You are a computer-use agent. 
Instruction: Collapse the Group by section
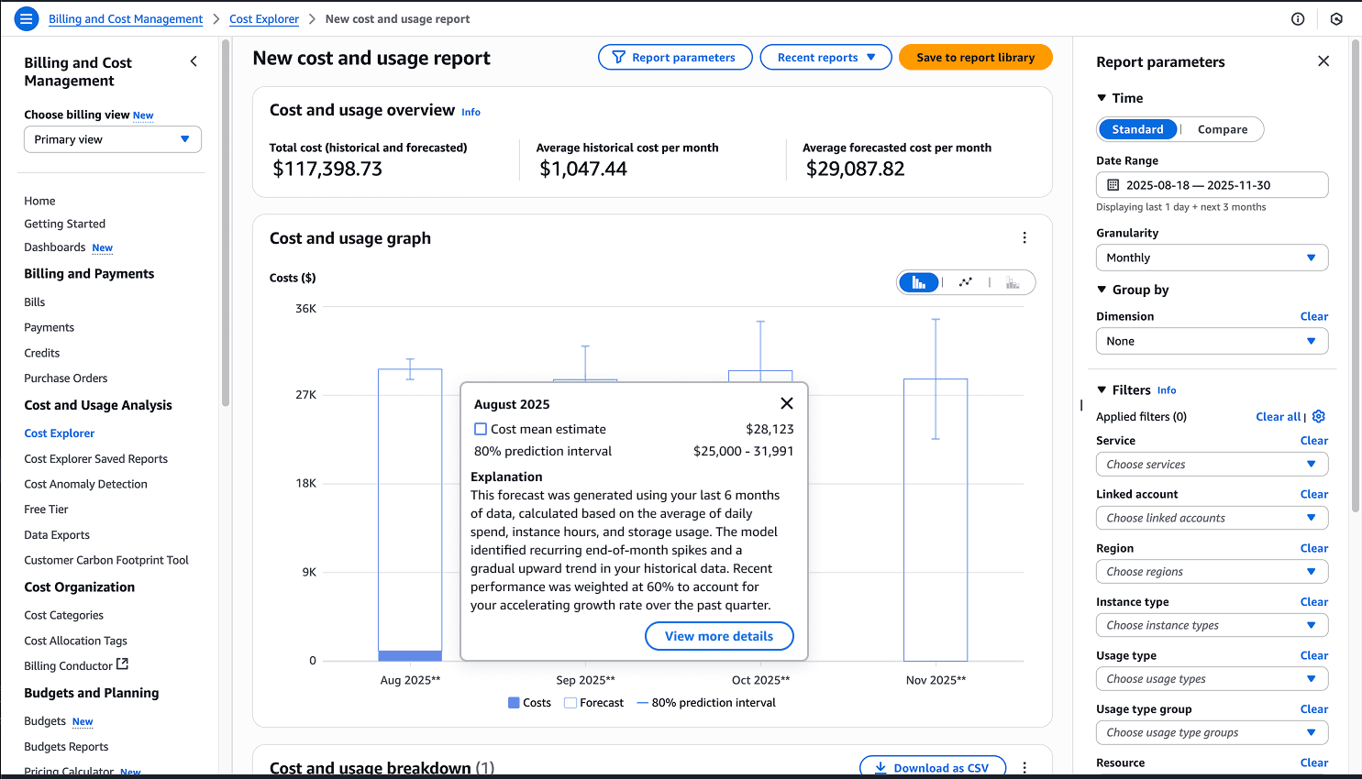[x=1102, y=290]
